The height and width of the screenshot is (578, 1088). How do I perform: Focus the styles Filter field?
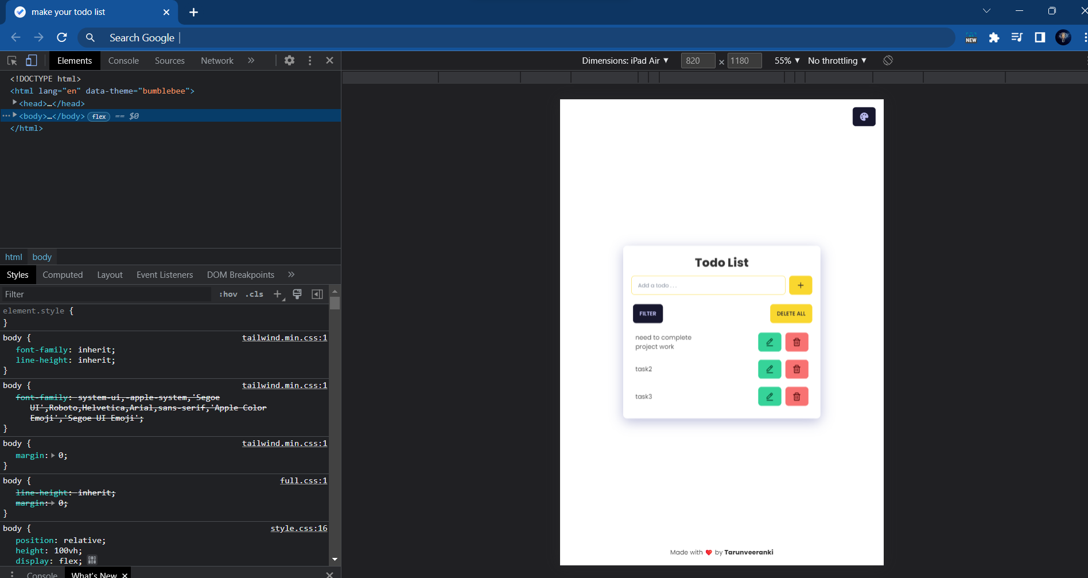pyautogui.click(x=106, y=294)
